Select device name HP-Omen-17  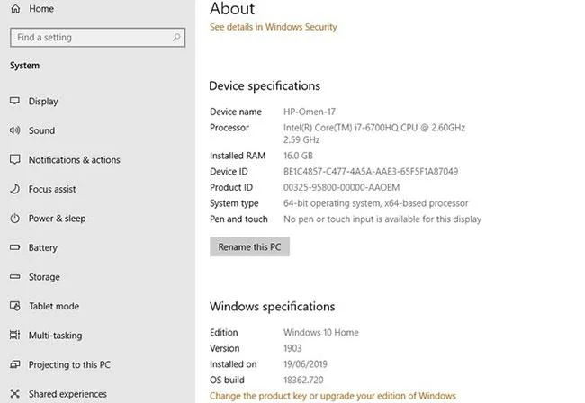point(310,112)
